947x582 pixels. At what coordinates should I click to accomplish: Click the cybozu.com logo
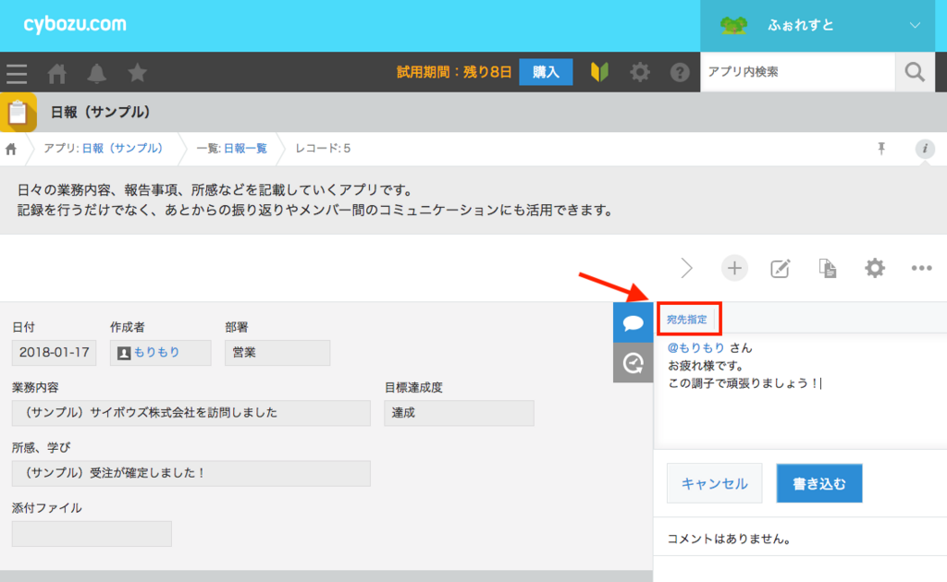75,24
